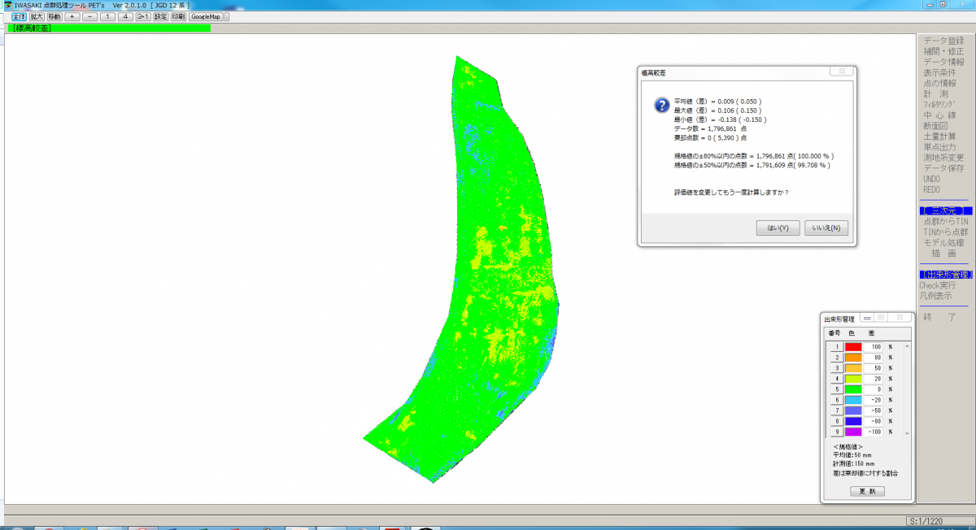Image resolution: width=976 pixels, height=530 pixels.
Task: Click the 全体 (fit all) toolbar button
Action: [x=18, y=16]
